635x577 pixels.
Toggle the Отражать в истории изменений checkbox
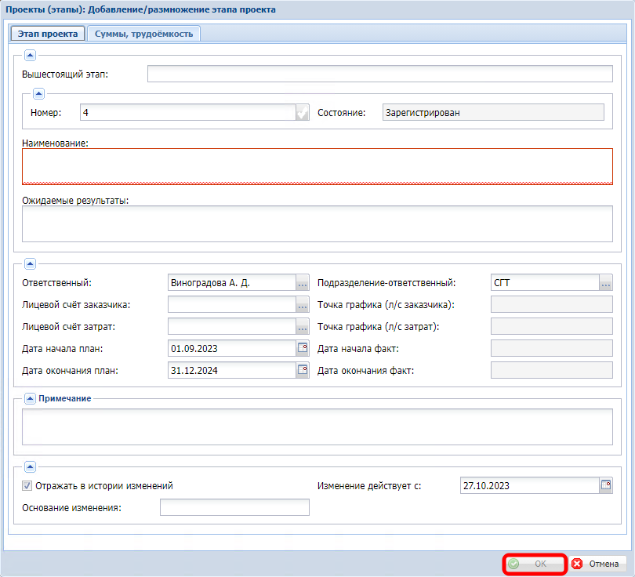tap(27, 486)
